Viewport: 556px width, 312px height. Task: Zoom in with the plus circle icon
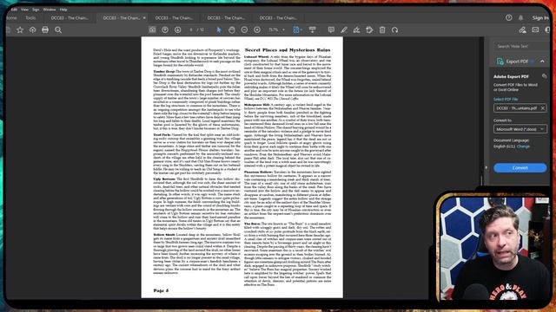(x=257, y=30)
